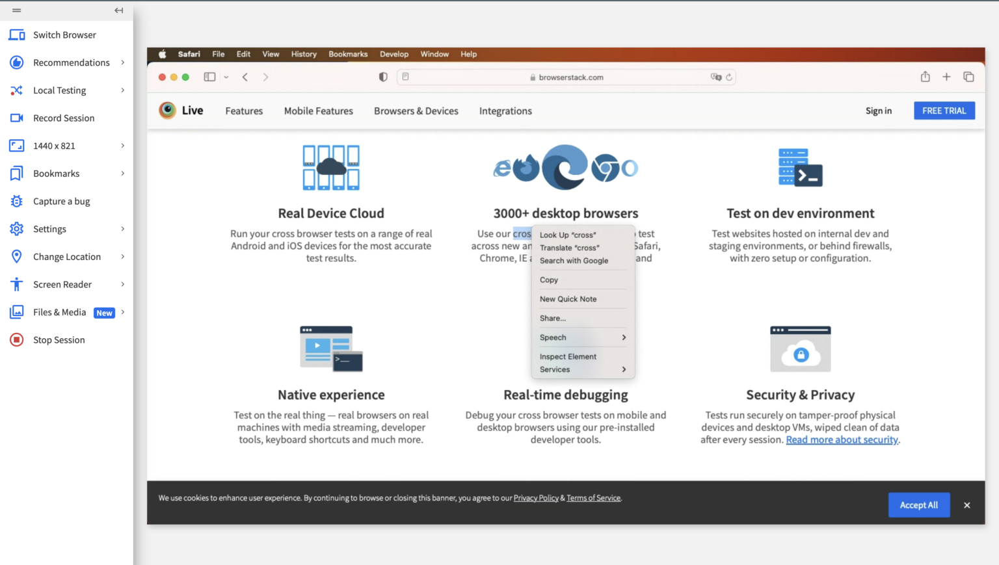Open the Bookmarks menu in the Safari menu bar
The height and width of the screenshot is (565, 999).
click(x=348, y=54)
